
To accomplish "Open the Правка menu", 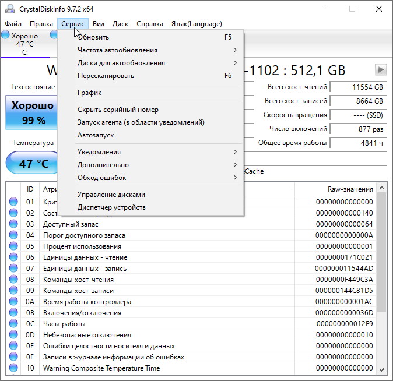I will (41, 24).
